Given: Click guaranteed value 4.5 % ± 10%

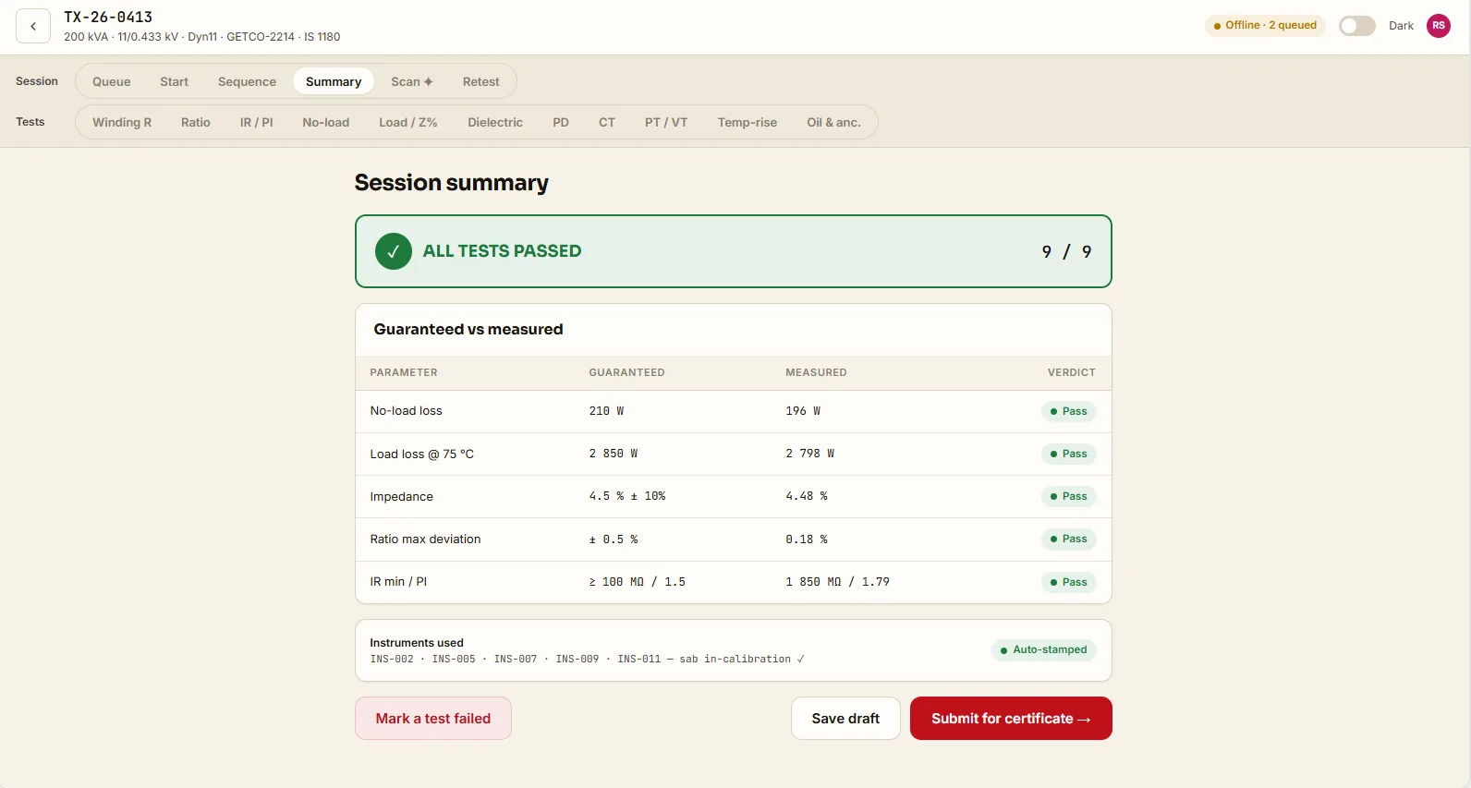Looking at the screenshot, I should point(627,496).
